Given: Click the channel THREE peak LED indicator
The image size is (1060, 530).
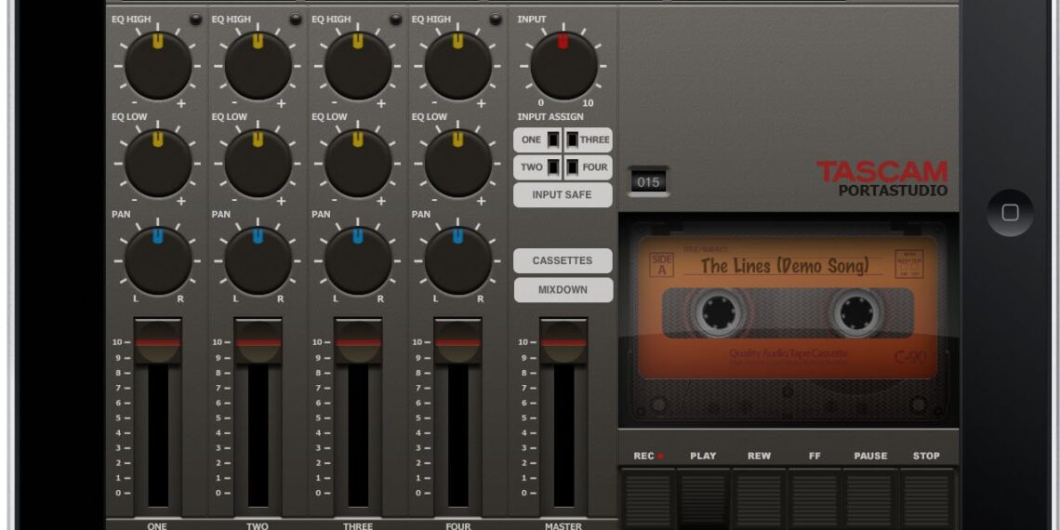Looking at the screenshot, I should 395,20.
